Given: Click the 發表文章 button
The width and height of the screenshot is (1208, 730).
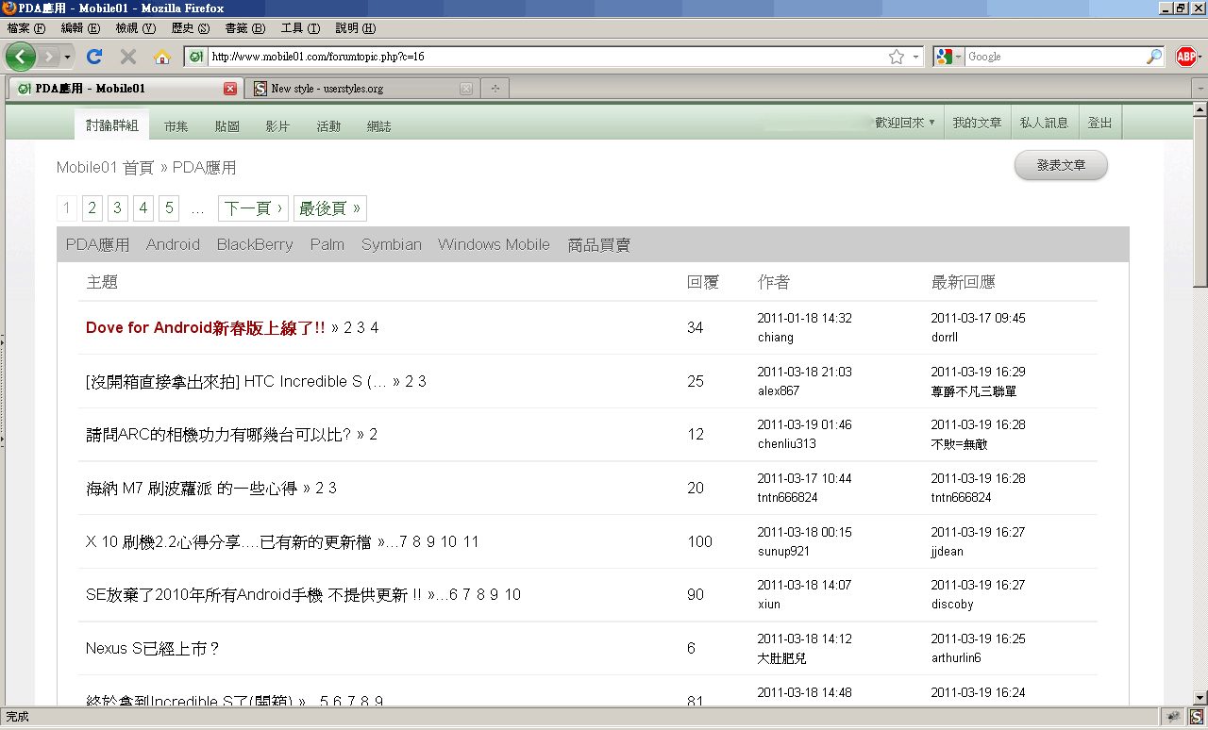Looking at the screenshot, I should click(x=1061, y=164).
